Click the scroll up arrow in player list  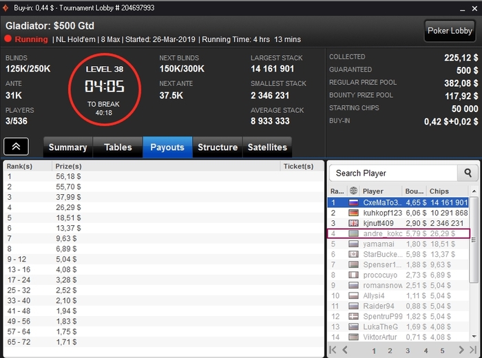click(474, 191)
